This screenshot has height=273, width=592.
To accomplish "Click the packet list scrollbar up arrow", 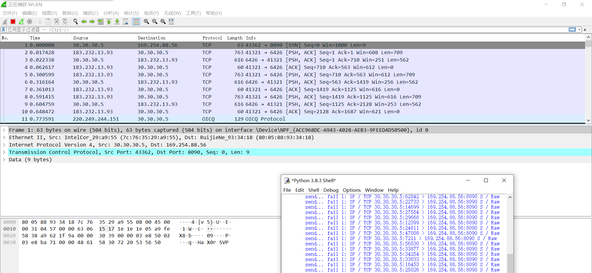I will [588, 37].
